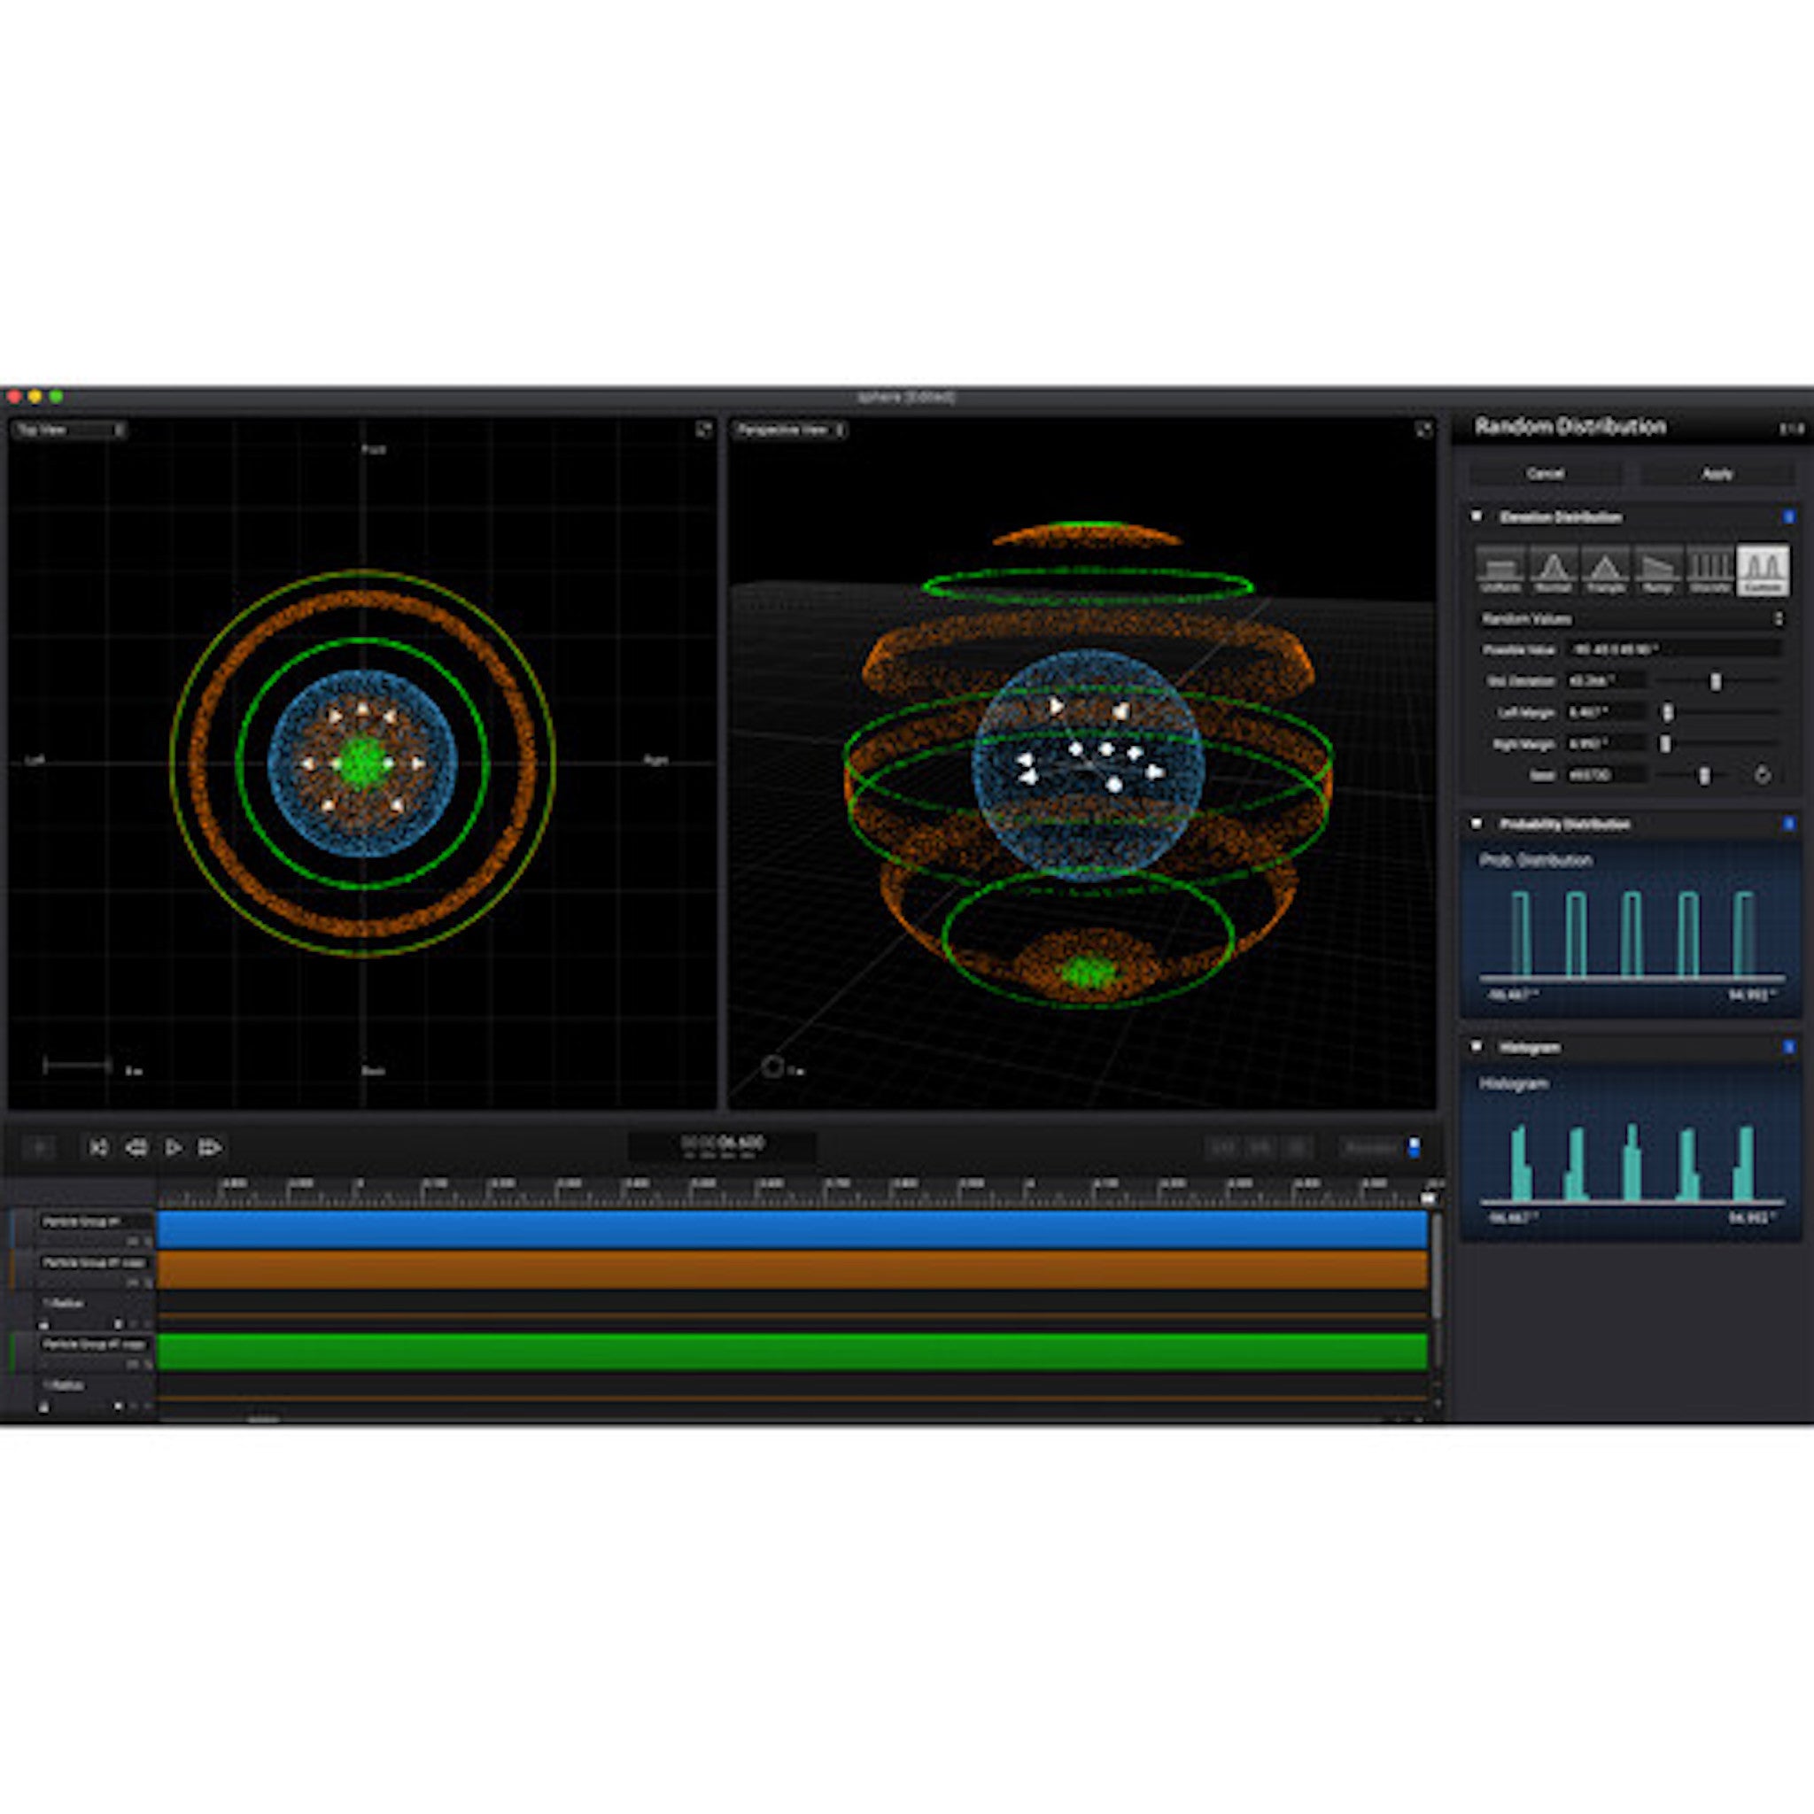Select the Ramp distribution icon
This screenshot has height=1814, width=1814.
click(1658, 567)
